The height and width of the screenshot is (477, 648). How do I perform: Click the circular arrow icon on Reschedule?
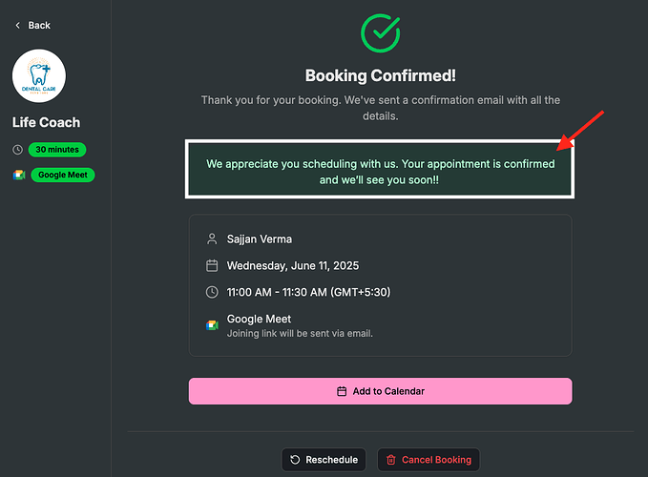[x=295, y=460]
